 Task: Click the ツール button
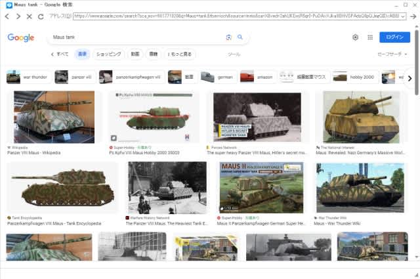pyautogui.click(x=234, y=54)
